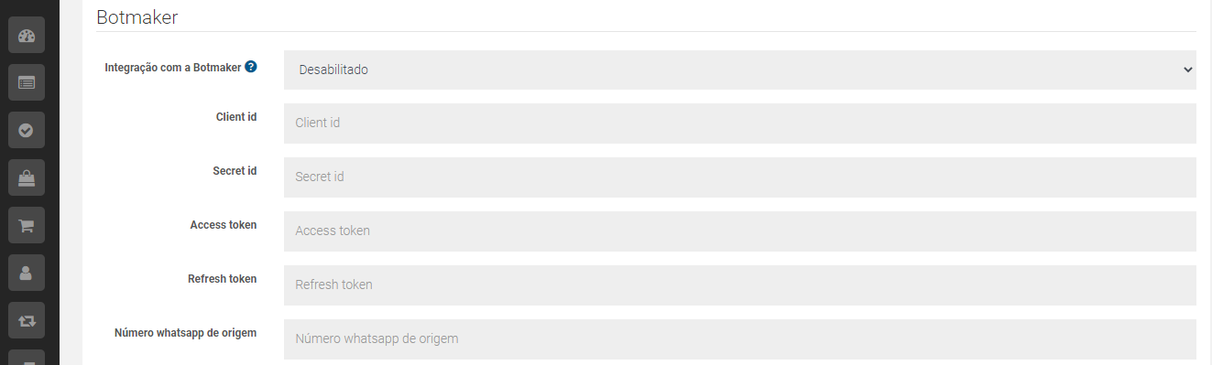Click the help question mark beside Botmaker integration
Screen dimensions: 1212x365
(x=251, y=67)
